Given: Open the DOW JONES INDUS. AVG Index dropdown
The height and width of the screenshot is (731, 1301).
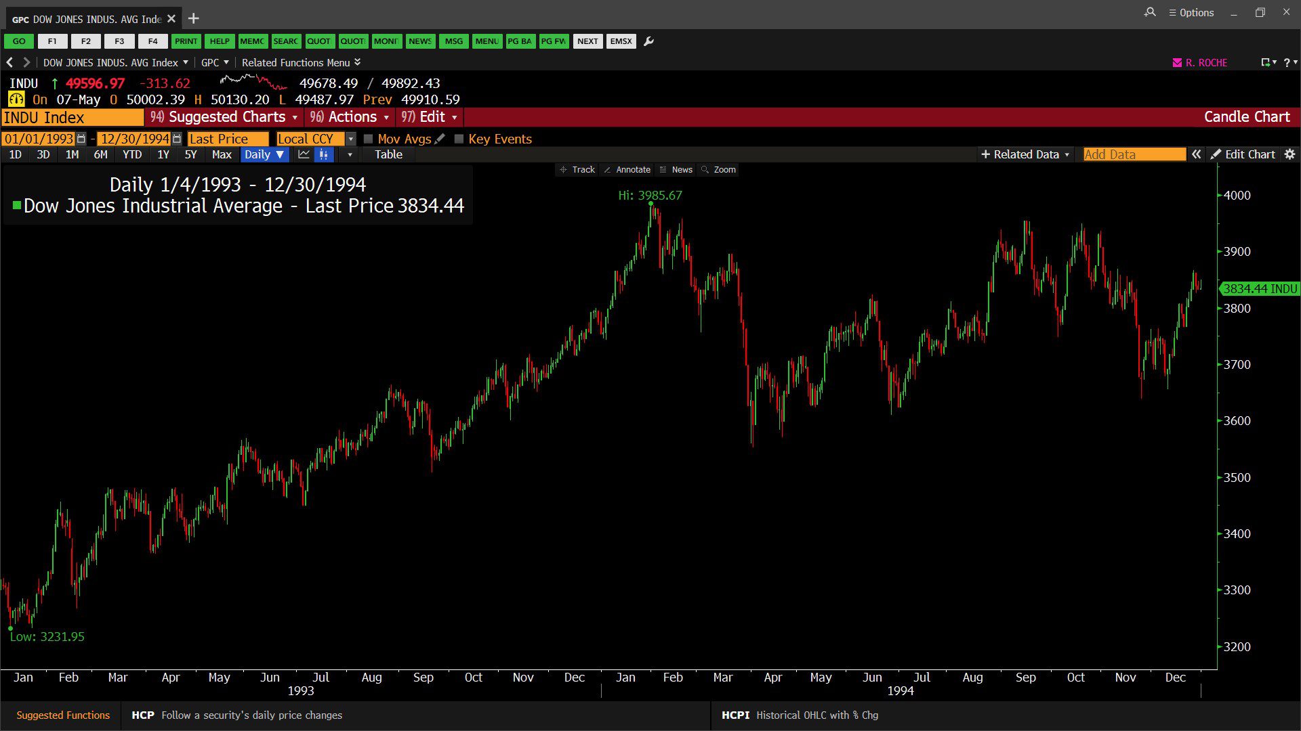Looking at the screenshot, I should tap(116, 62).
